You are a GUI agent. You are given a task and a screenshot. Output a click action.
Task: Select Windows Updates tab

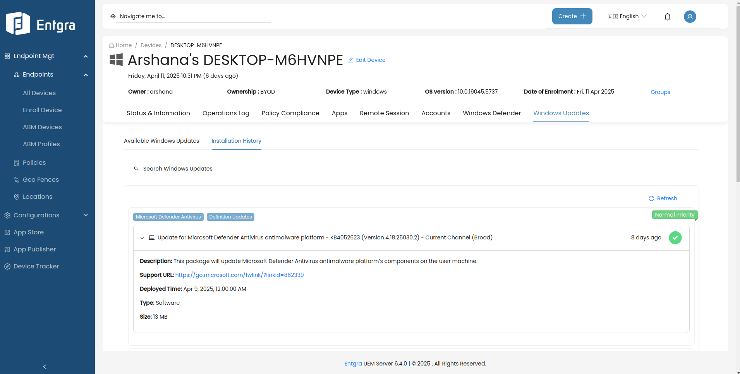[561, 113]
